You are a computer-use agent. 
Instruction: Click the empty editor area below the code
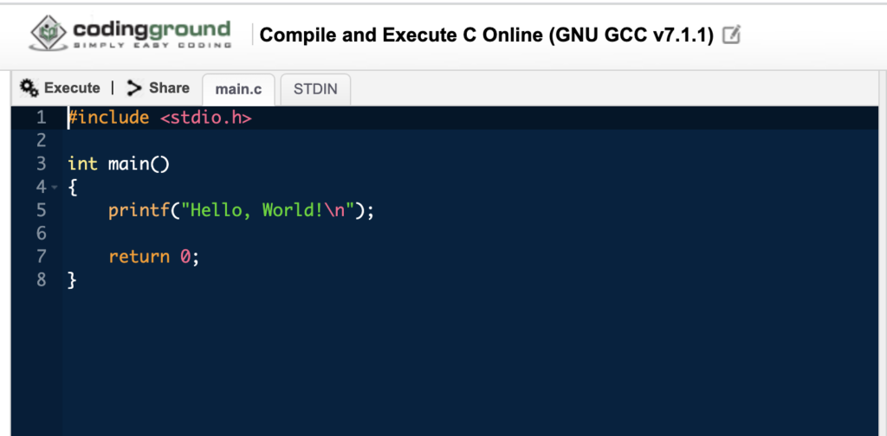pos(433,363)
